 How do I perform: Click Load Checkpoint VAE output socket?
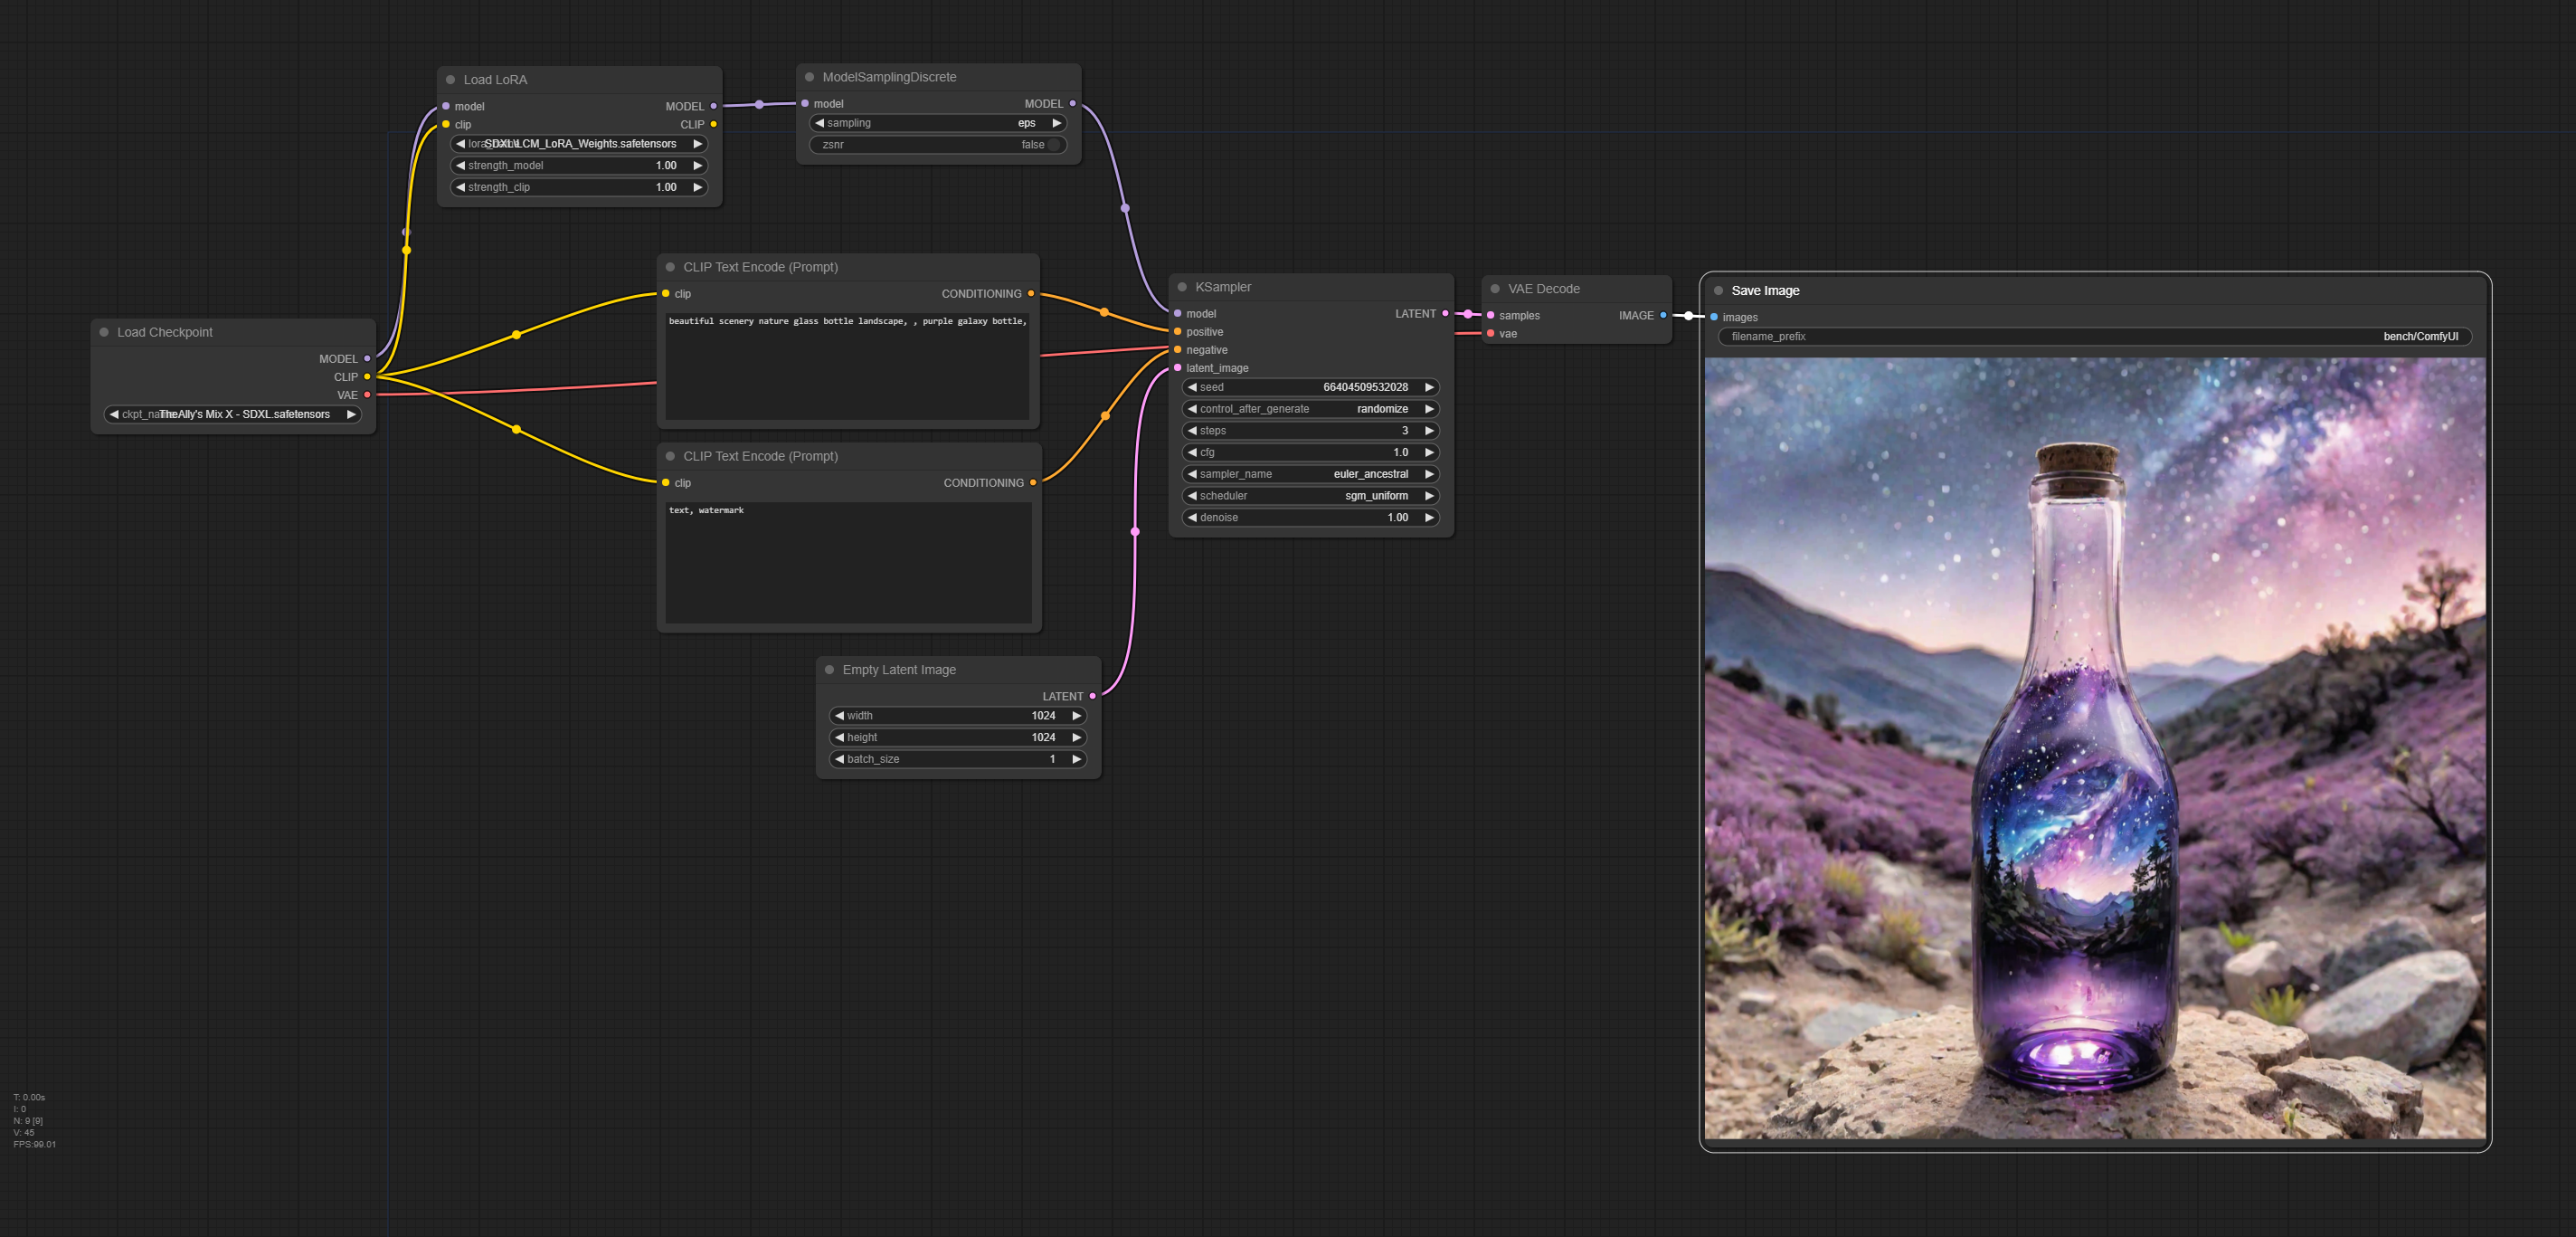pyautogui.click(x=367, y=395)
